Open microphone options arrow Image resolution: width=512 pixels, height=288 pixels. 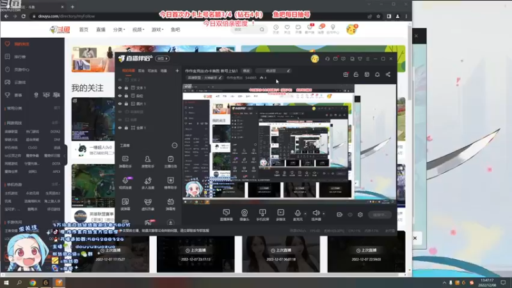(305, 214)
